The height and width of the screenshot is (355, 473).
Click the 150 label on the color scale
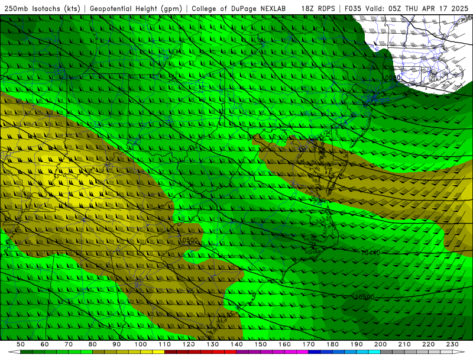click(x=261, y=344)
